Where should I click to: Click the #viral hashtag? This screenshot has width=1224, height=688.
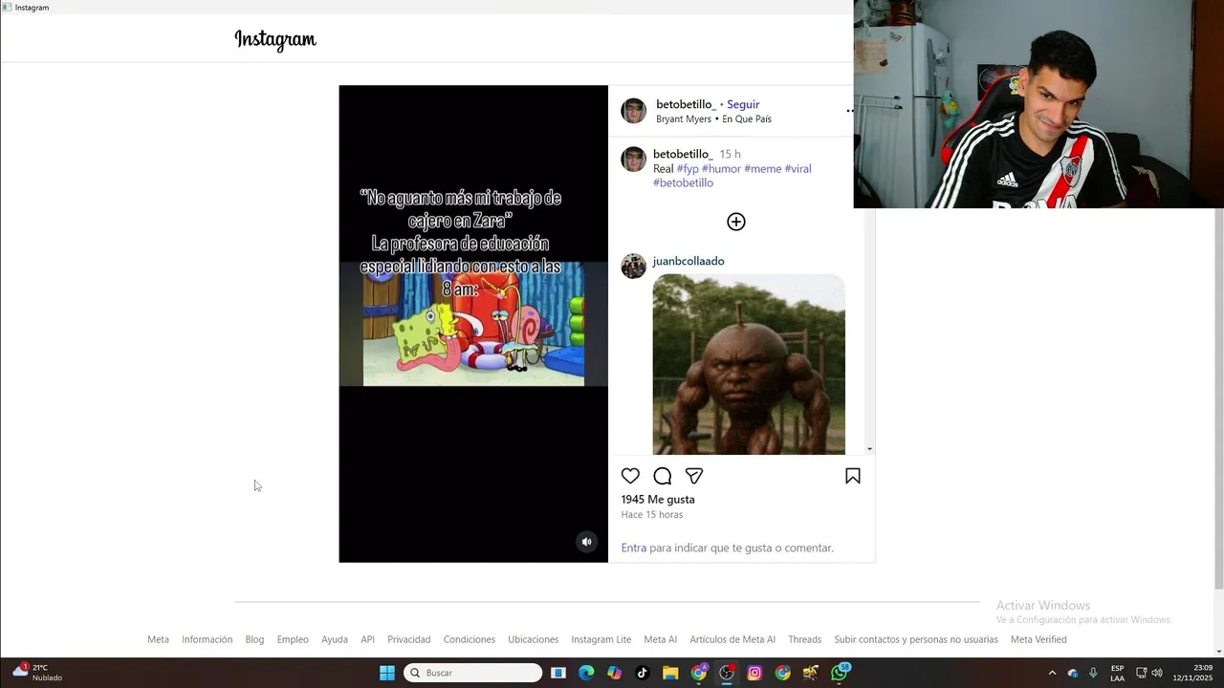point(798,168)
